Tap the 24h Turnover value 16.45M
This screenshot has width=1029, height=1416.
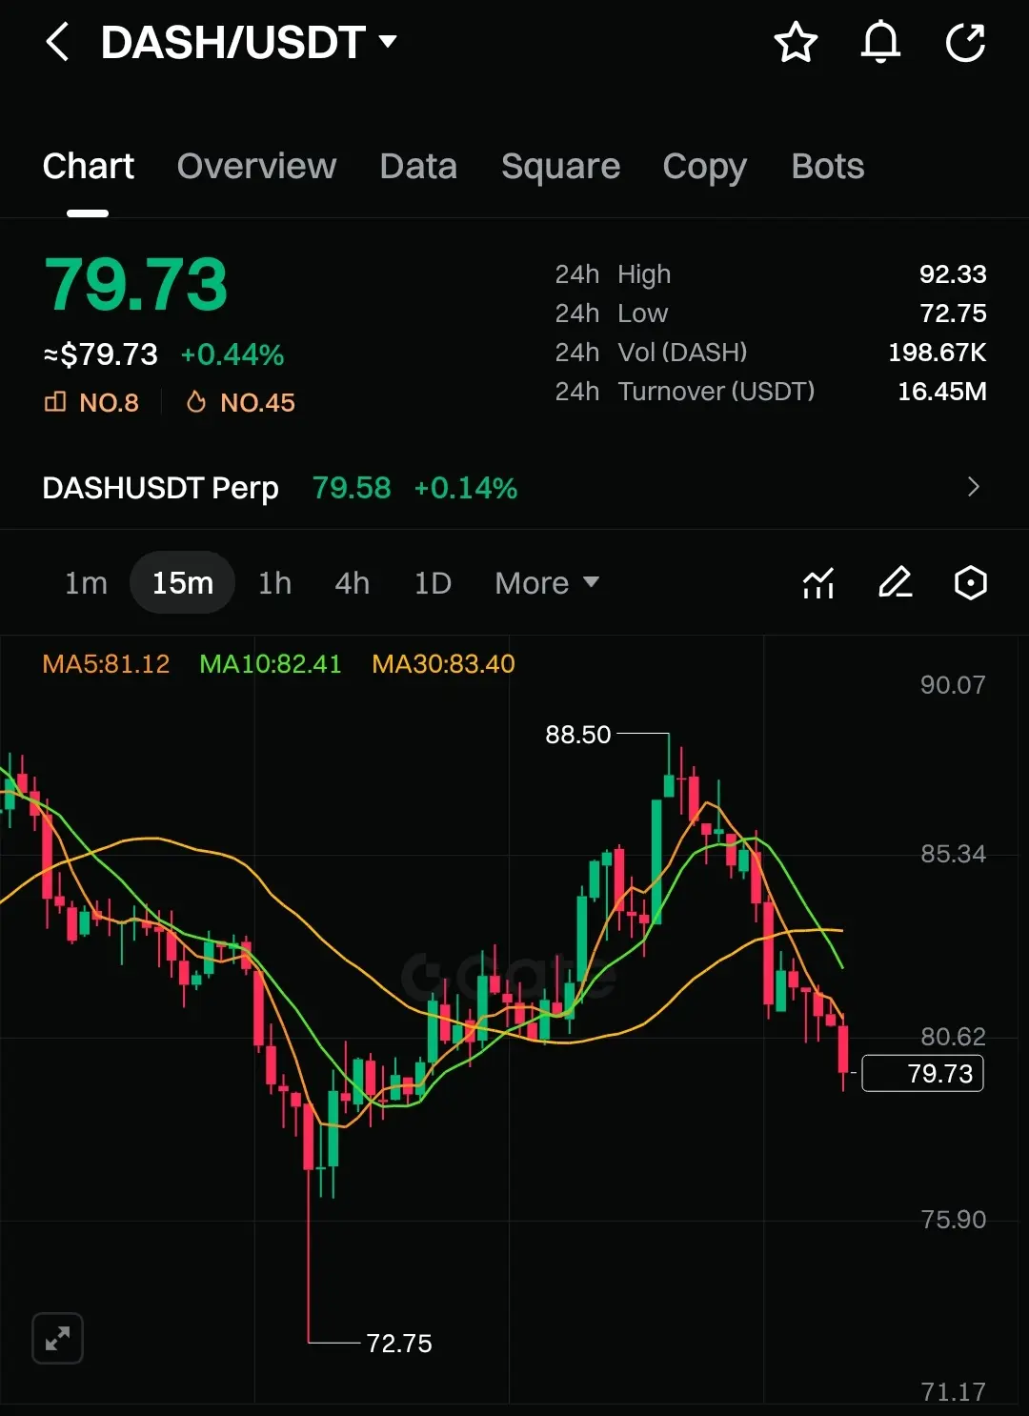click(941, 392)
